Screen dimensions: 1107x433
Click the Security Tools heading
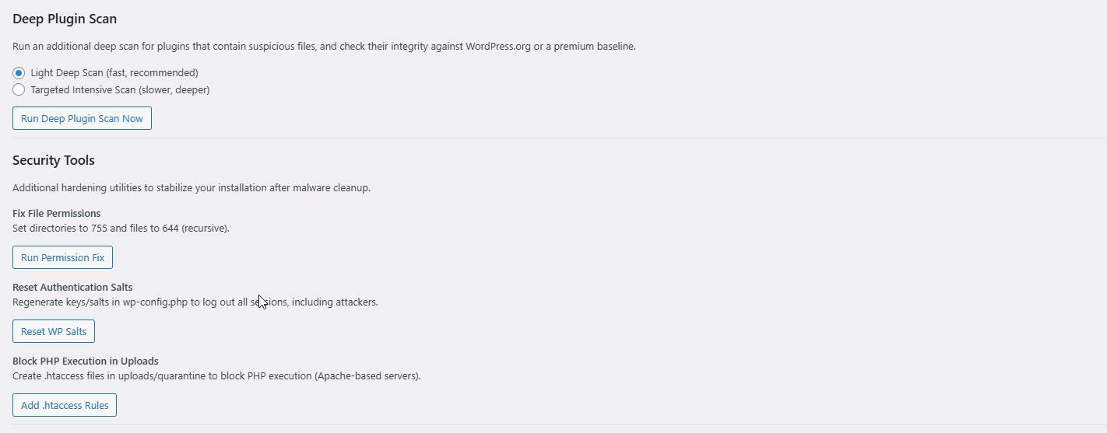pyautogui.click(x=54, y=160)
